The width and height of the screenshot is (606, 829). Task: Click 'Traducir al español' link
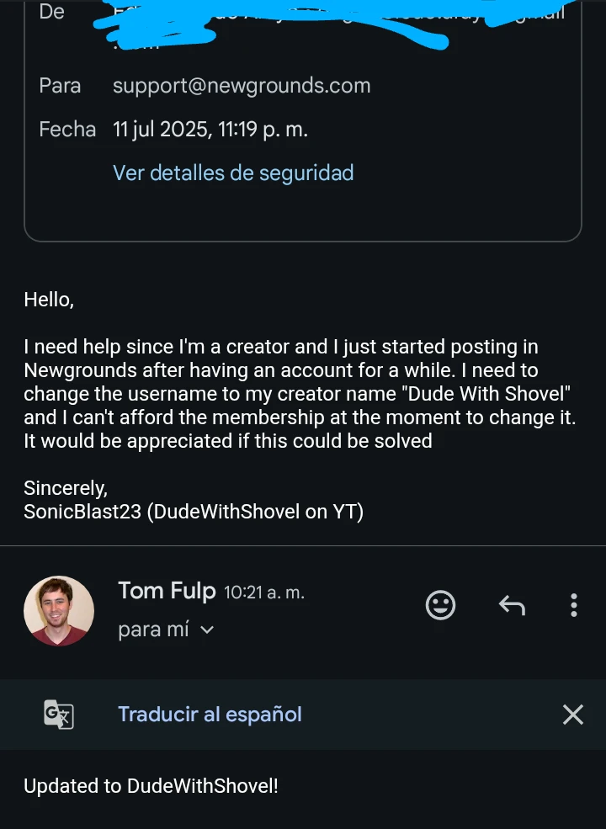pyautogui.click(x=210, y=715)
